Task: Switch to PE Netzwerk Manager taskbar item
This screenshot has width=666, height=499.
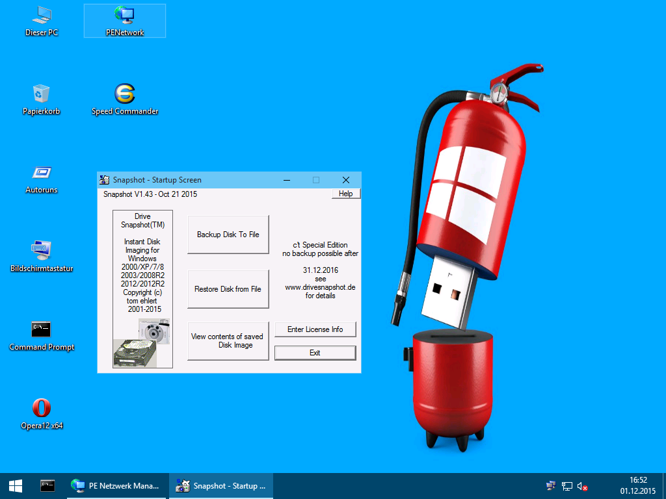Action: 117,485
